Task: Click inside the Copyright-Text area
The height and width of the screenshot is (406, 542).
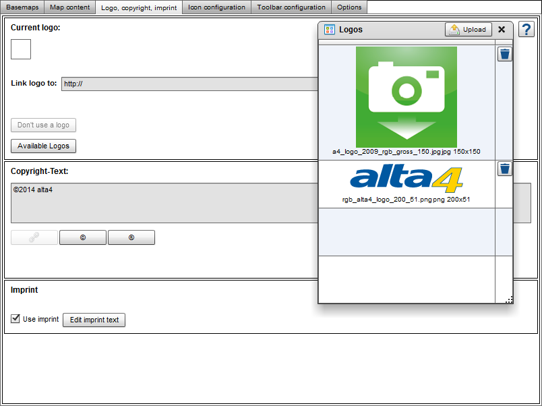Action: 164,203
